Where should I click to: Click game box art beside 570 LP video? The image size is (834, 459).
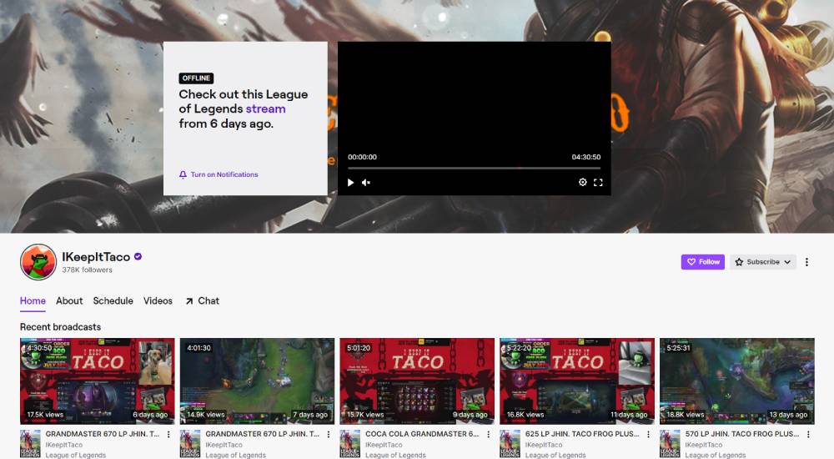tap(671, 444)
